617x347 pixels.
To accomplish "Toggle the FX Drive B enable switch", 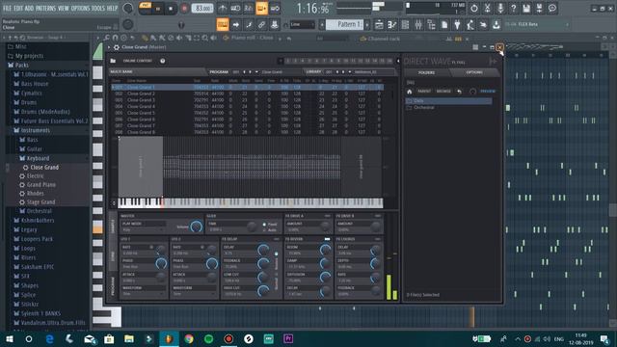I will point(378,216).
